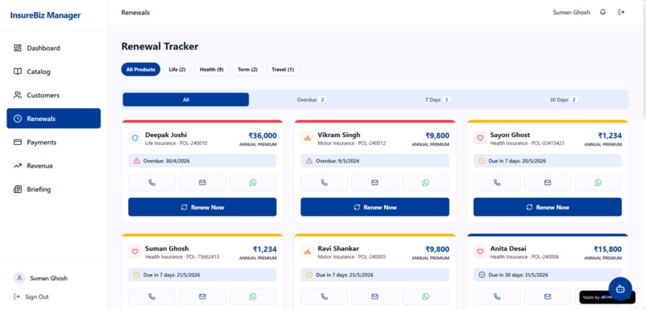Image resolution: width=646 pixels, height=310 pixels.
Task: Email Suman Ghosh from the renewal card
Action: coord(202,296)
